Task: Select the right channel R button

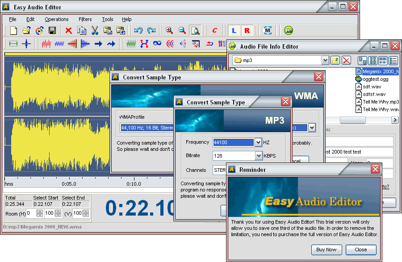Action: (247, 30)
